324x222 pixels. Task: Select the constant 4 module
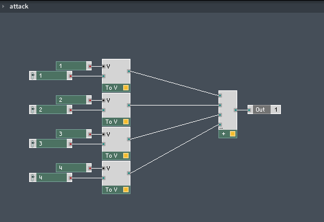74,167
